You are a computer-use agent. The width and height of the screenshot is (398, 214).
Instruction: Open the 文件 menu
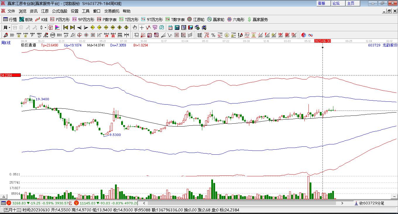[x=11, y=11]
